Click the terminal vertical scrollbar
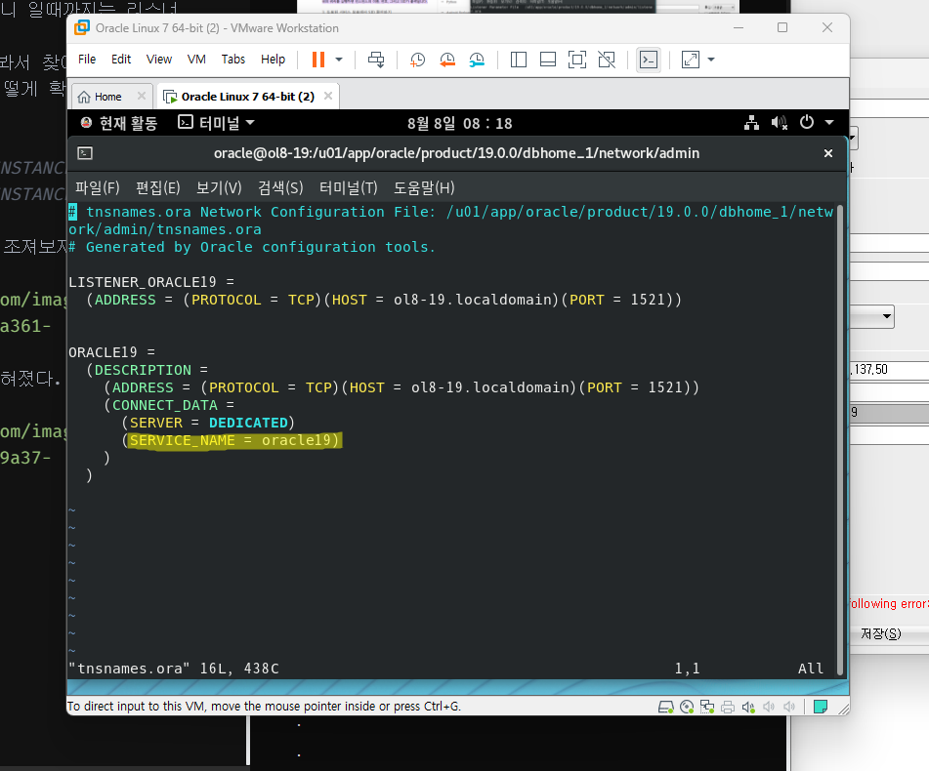The width and height of the screenshot is (929, 771). pos(840,440)
